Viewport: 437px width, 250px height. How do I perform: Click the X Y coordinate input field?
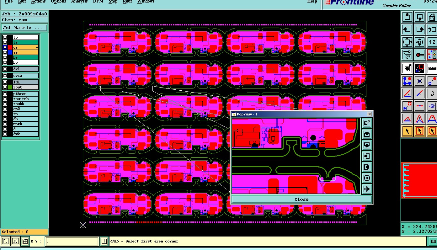point(72,241)
